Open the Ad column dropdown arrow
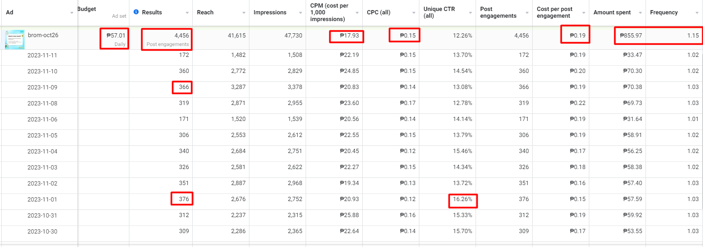Screen dimensions: 703x247 coord(72,13)
